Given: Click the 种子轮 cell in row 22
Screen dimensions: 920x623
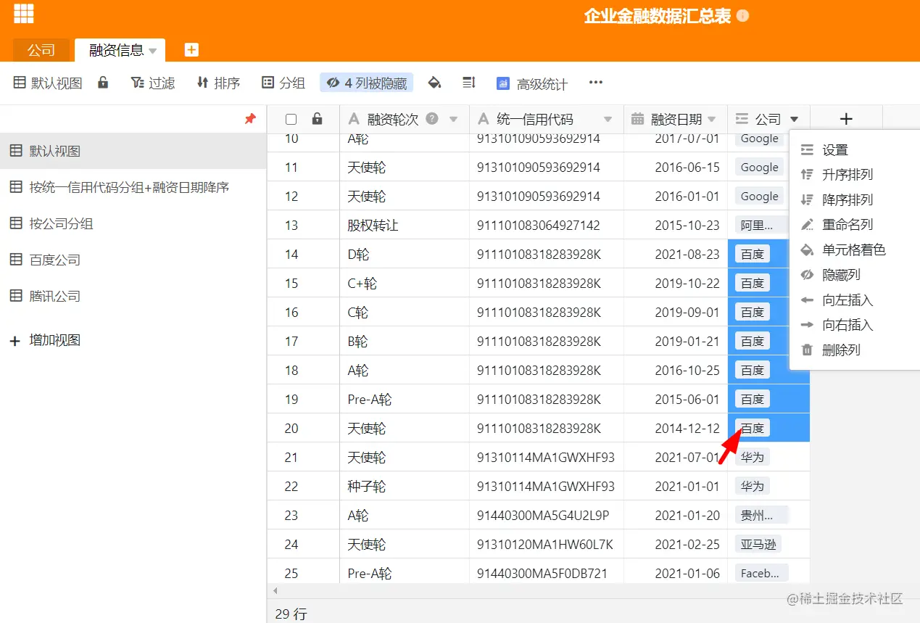Looking at the screenshot, I should click(405, 486).
